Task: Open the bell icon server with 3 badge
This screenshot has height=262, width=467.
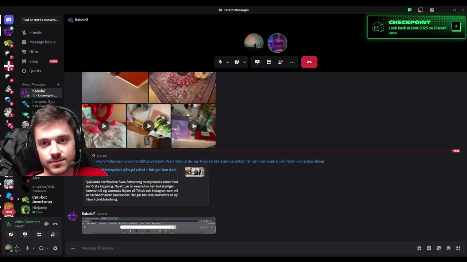Action: tap(9, 196)
